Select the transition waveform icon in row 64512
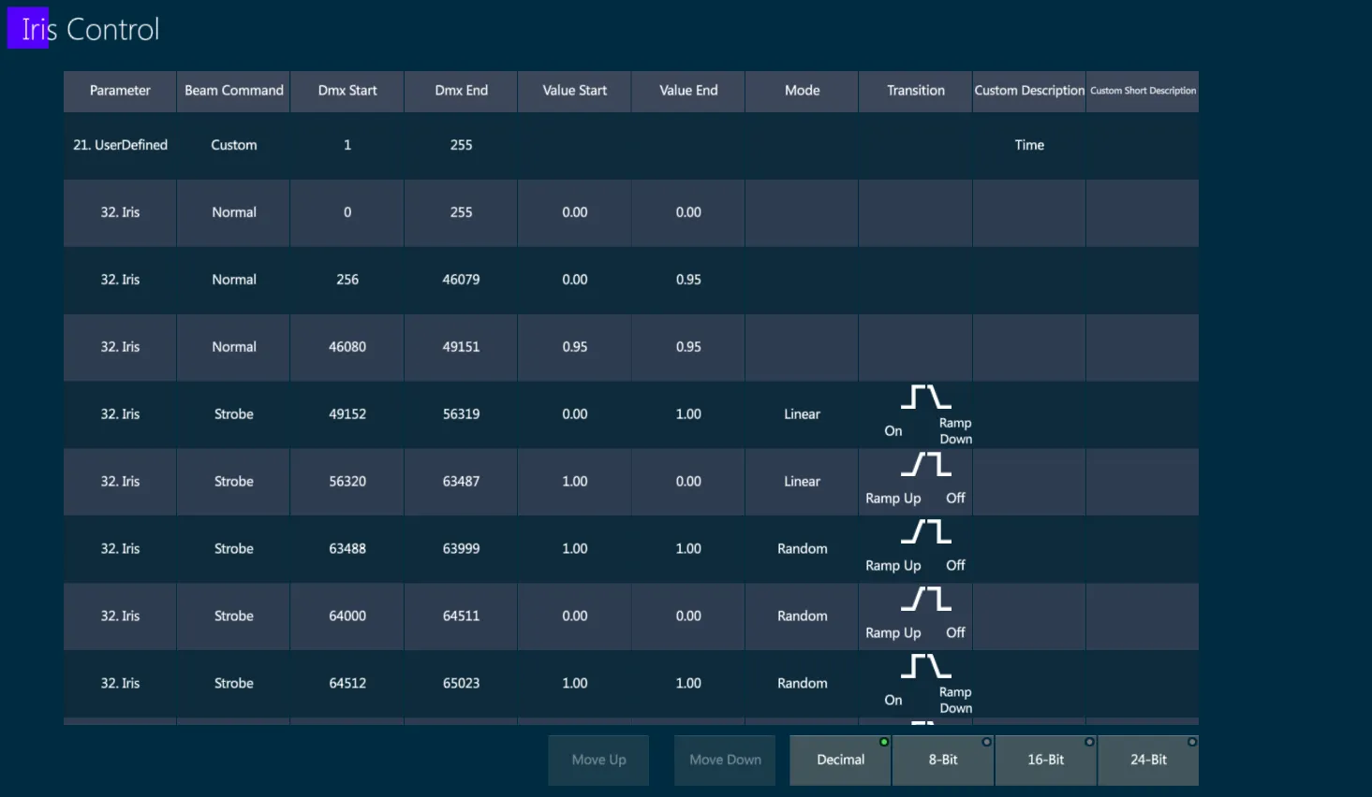 925,666
